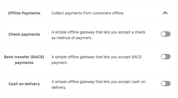Click 'delivery.' line in Cash on delivery description
Viewport: 178px width, 98px height.
click(59, 87)
